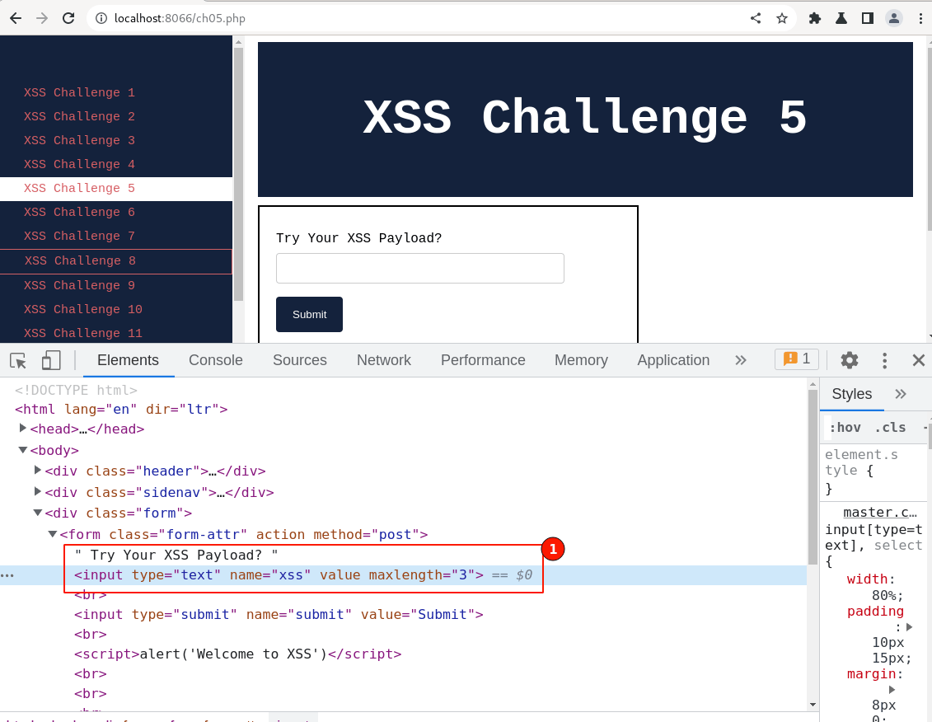
Task: Toggle the .cls class editor
Action: coord(889,427)
